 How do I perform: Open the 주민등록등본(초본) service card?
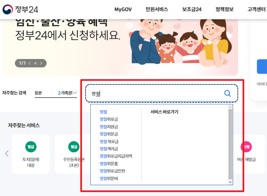tap(72, 154)
